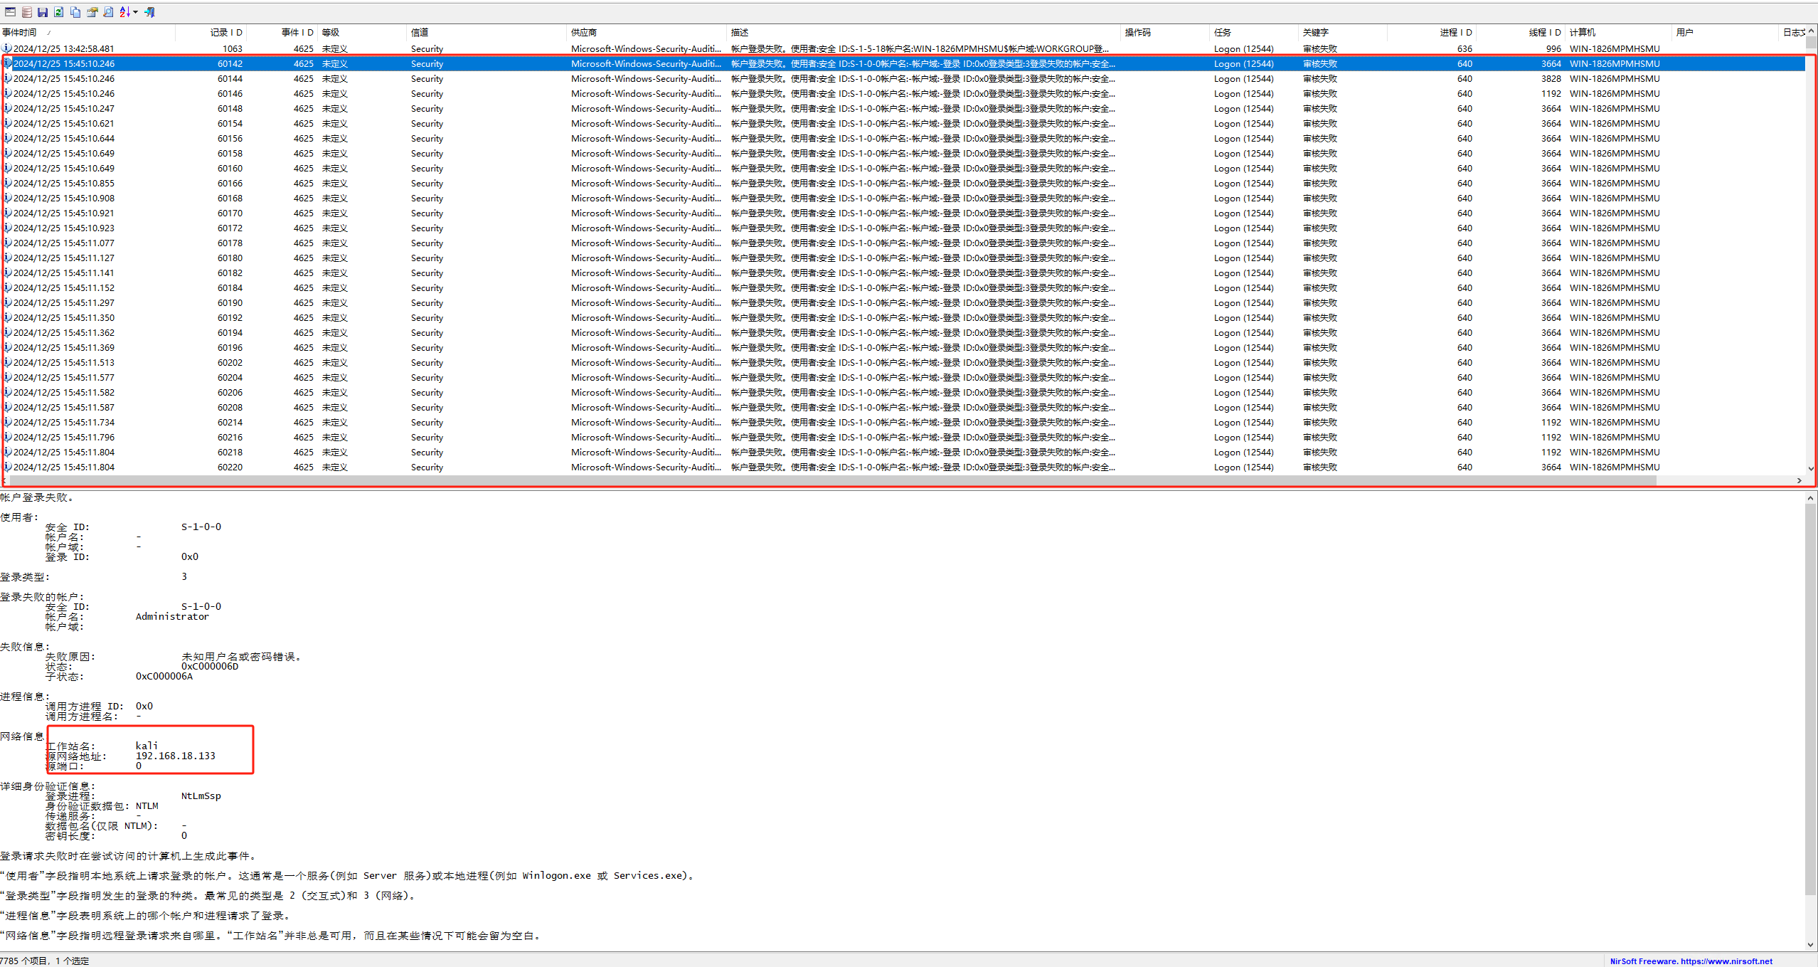
Task: Click the event list's scroll down arrow
Action: tap(1811, 468)
